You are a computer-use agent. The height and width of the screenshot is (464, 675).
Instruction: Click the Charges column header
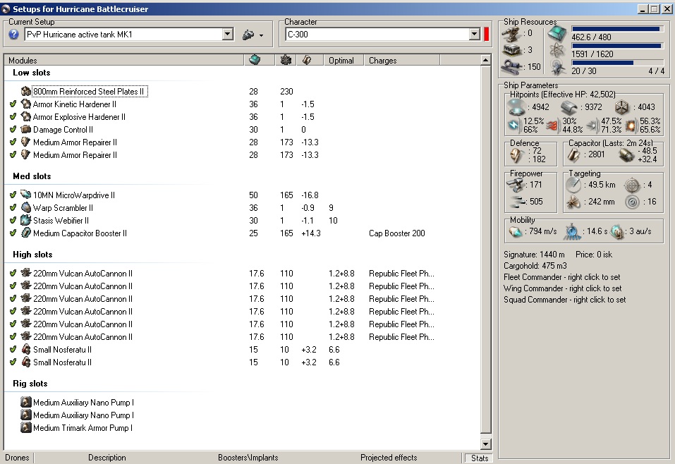click(x=401, y=60)
